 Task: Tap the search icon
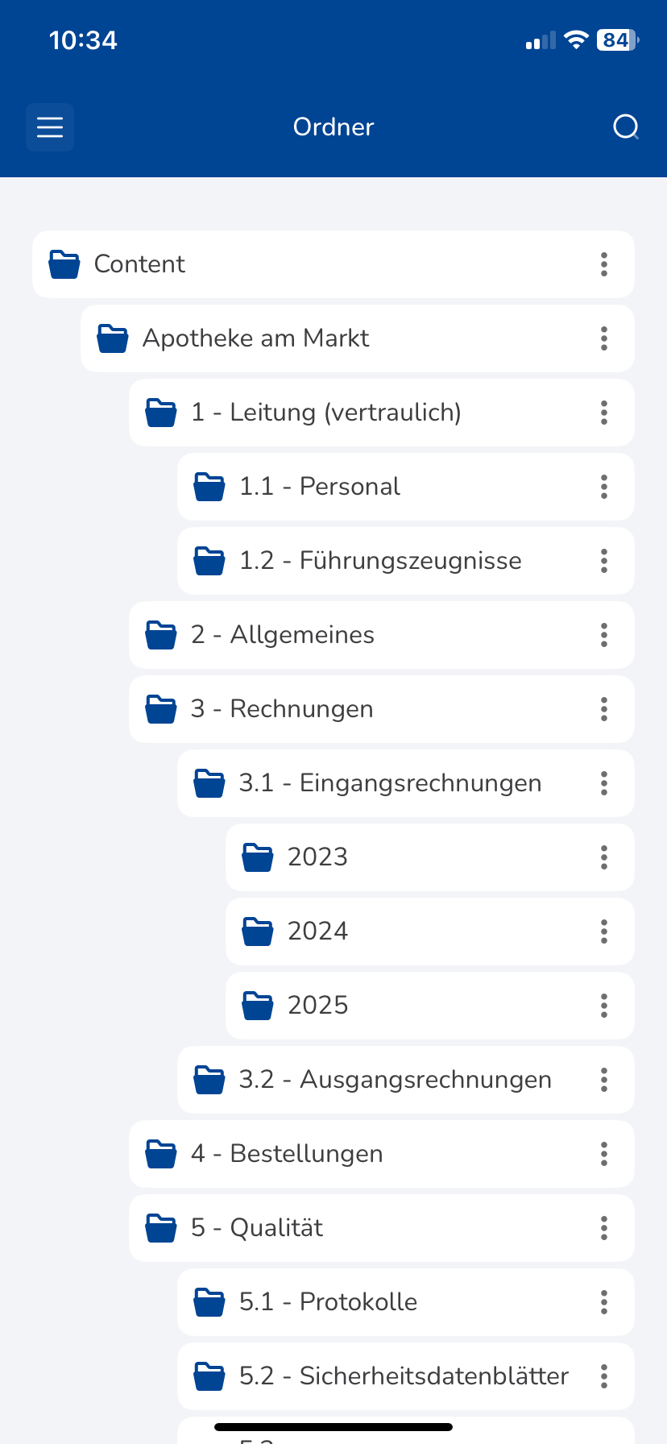click(625, 127)
